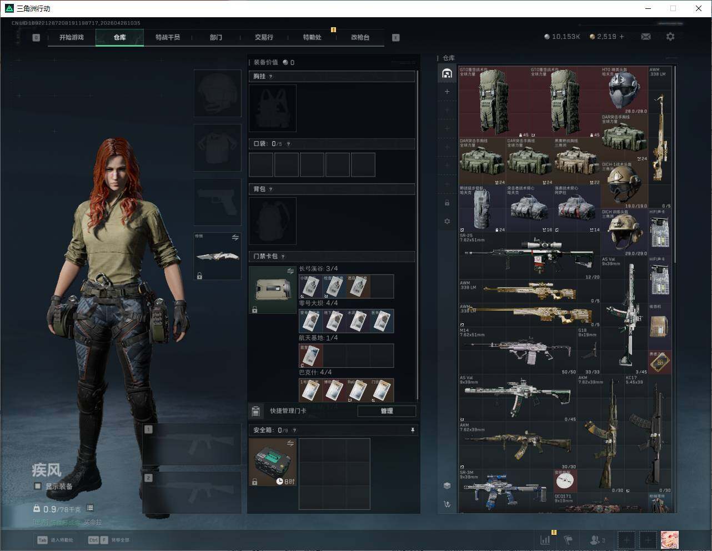The width and height of the screenshot is (712, 551).
Task: Open the statistics chart icon in the bottom bar
Action: point(545,539)
